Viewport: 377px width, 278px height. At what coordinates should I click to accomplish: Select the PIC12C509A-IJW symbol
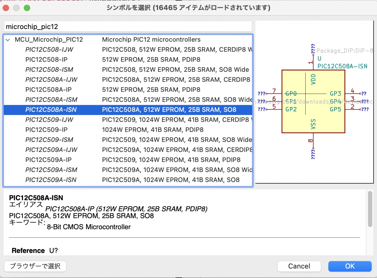point(128,150)
